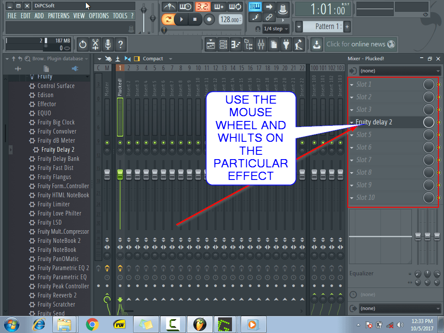
Task: Toggle the Slot 10 enable knob
Action: 428,198
